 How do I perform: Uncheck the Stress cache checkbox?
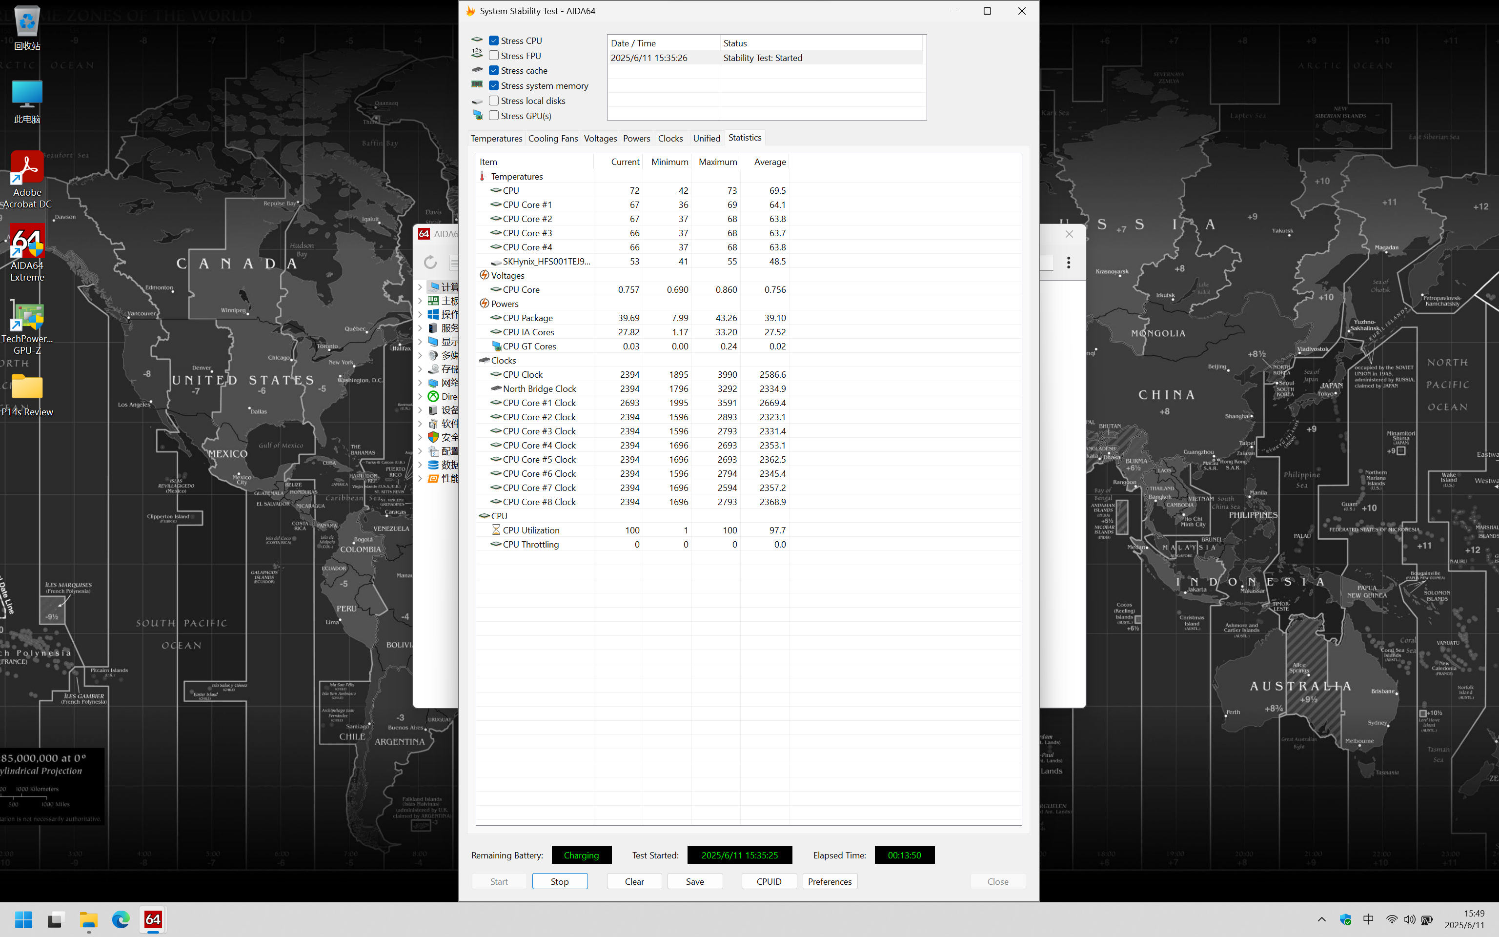coord(494,71)
